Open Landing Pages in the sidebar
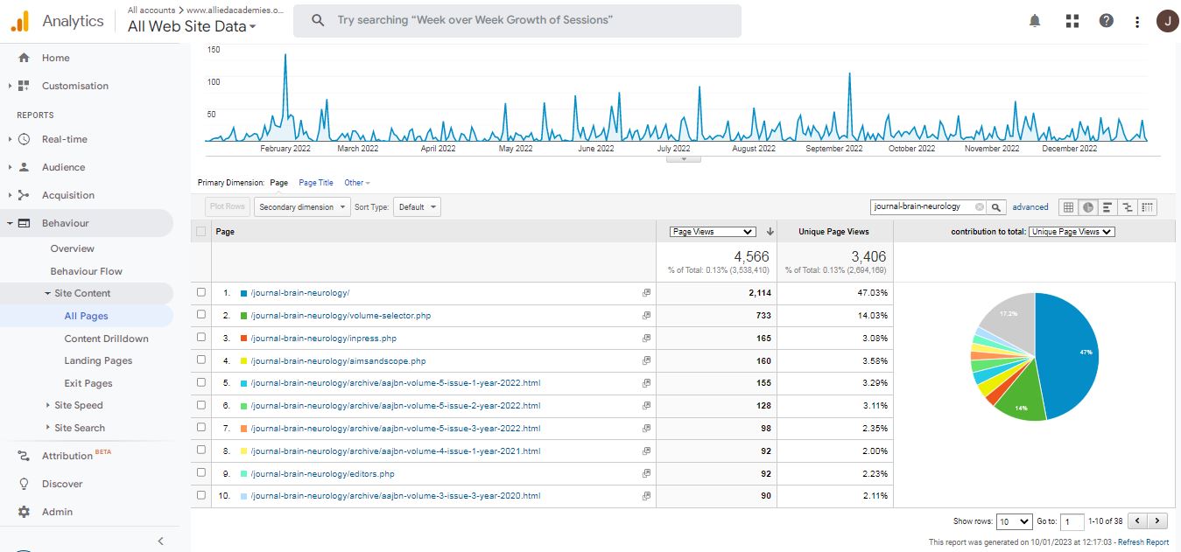 pyautogui.click(x=98, y=360)
